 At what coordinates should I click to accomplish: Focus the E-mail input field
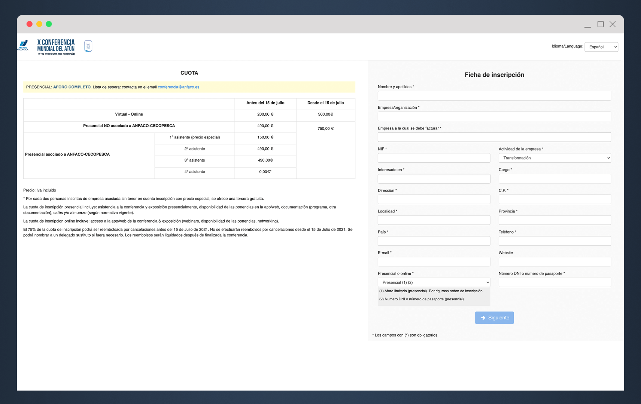(x=434, y=261)
